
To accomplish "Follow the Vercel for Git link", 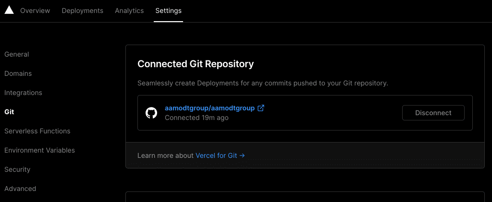I will click(220, 155).
